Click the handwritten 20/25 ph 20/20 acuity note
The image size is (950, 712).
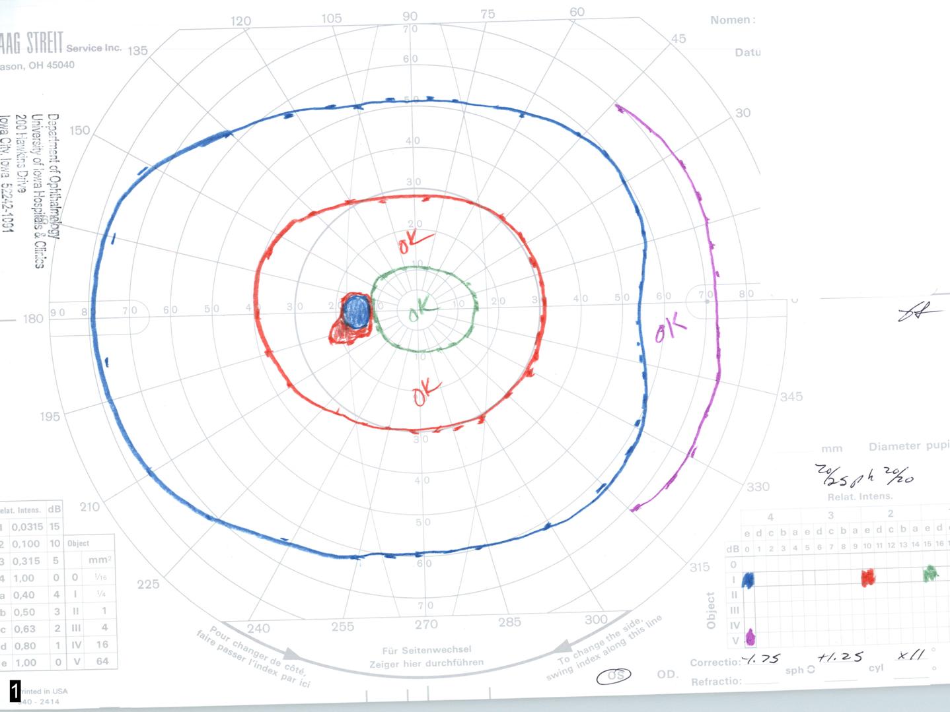click(x=864, y=474)
